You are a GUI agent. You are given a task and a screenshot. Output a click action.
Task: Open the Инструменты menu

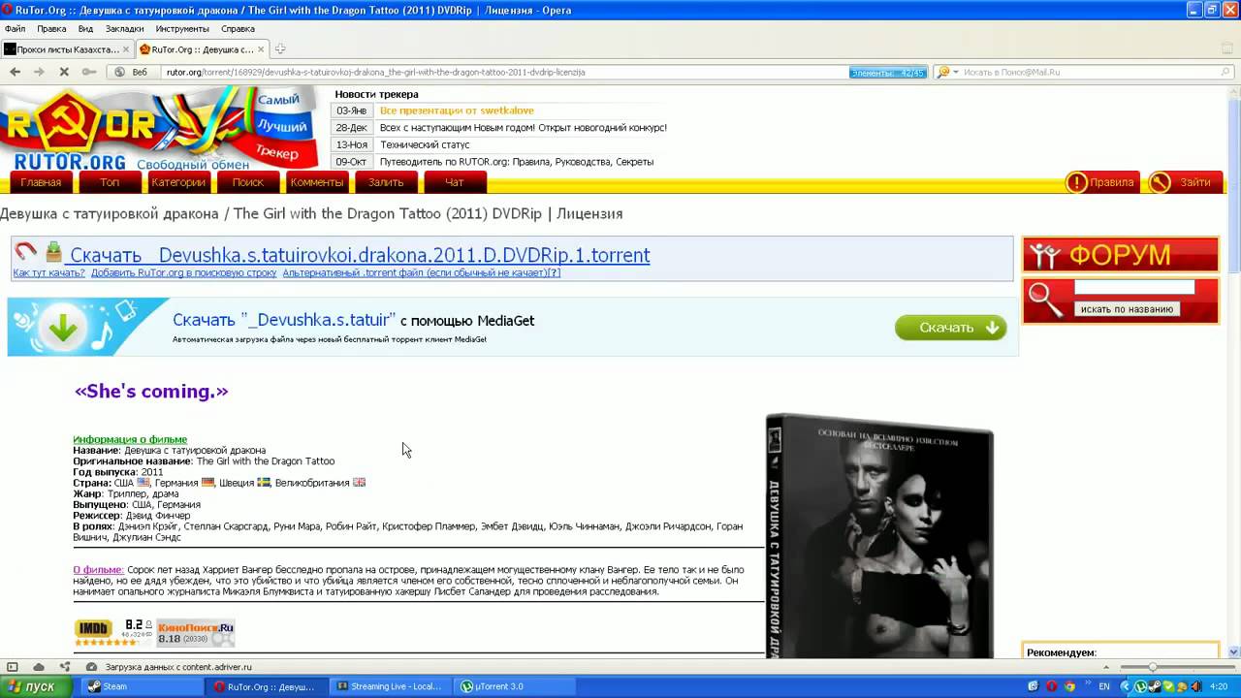pyautogui.click(x=182, y=29)
